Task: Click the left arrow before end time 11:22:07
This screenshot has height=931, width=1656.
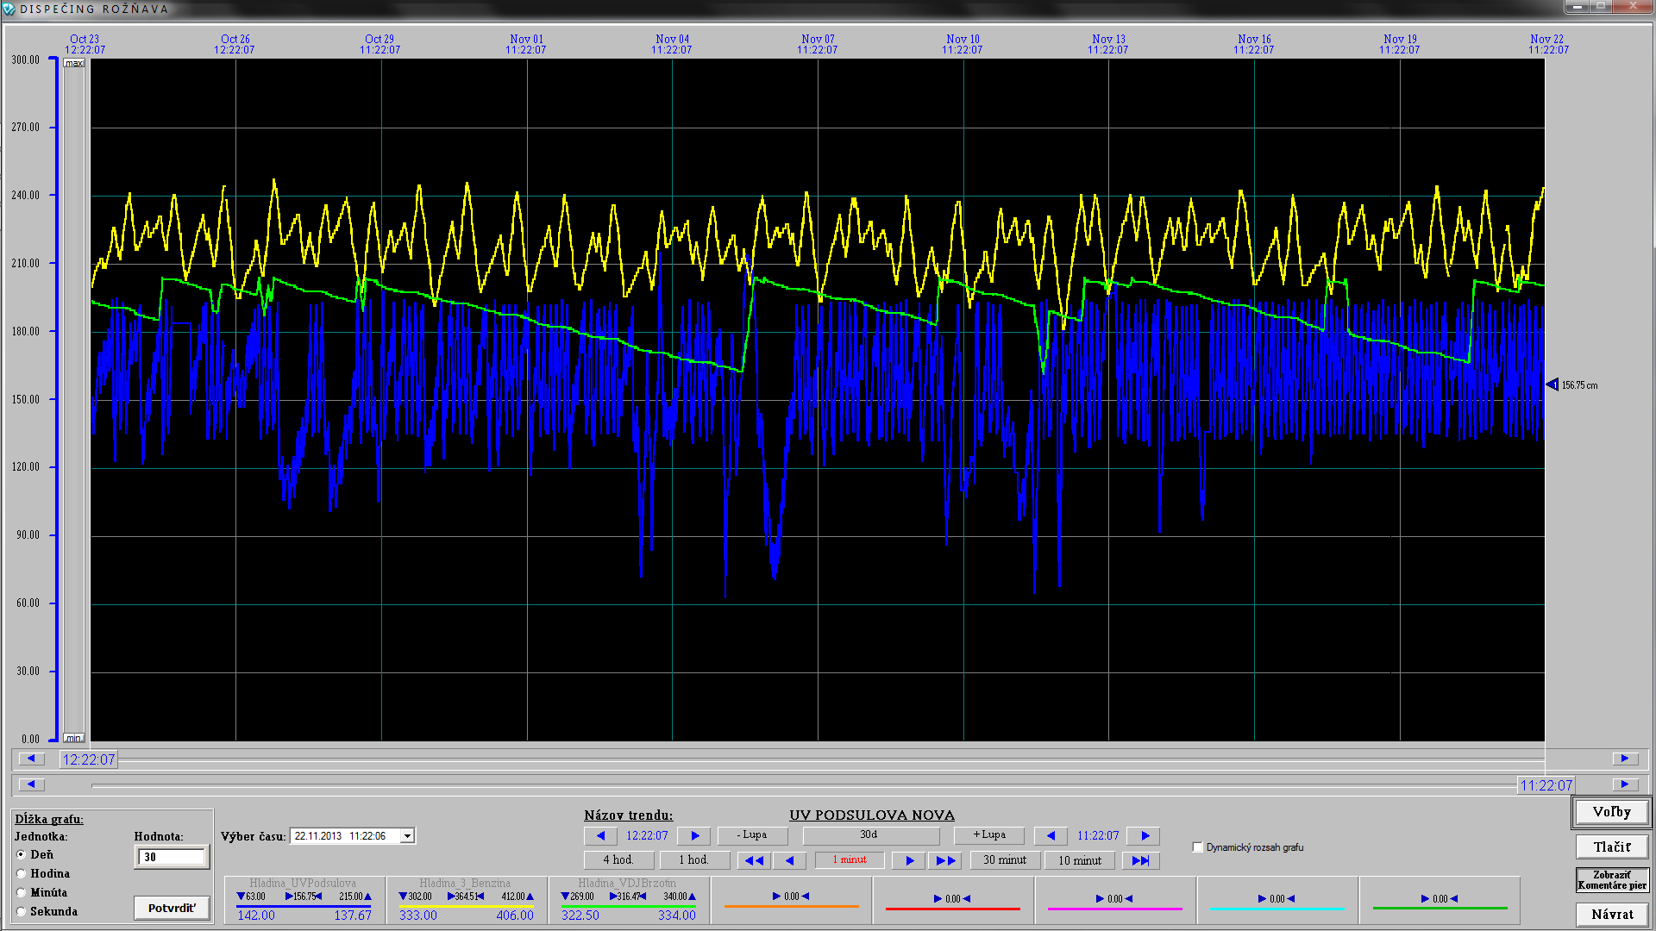Action: point(1051,835)
